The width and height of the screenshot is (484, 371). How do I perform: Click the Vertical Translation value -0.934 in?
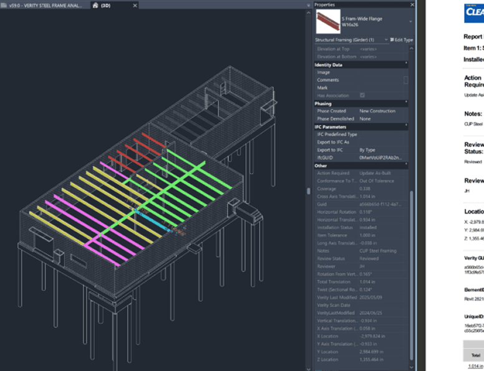coord(368,320)
